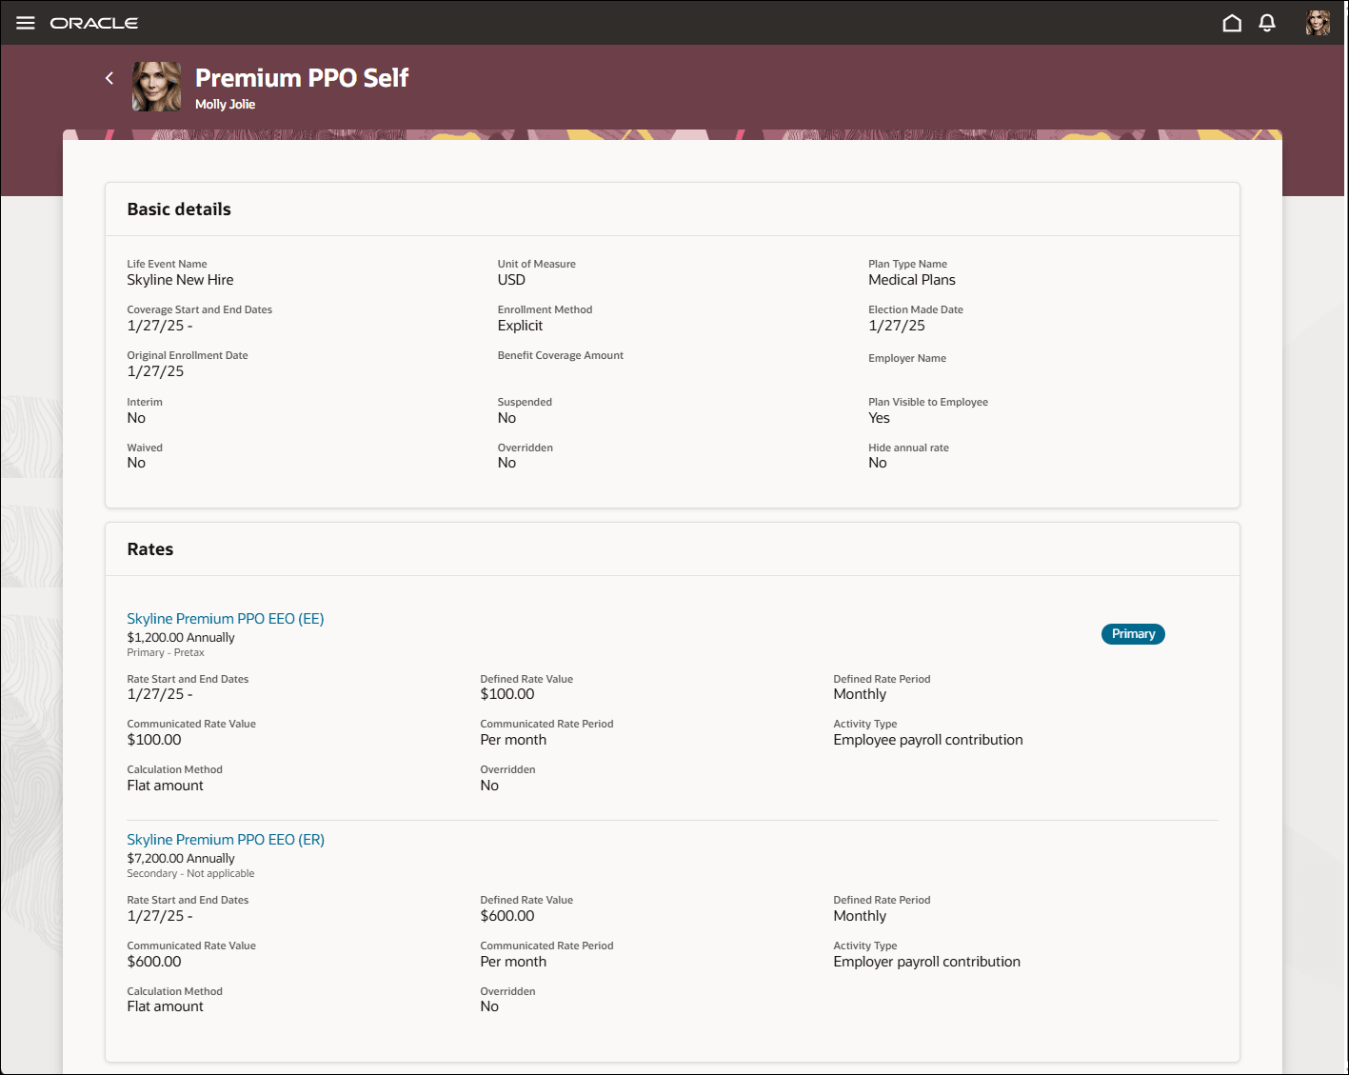Select the $7,200.00 Annually amount

pyautogui.click(x=181, y=859)
